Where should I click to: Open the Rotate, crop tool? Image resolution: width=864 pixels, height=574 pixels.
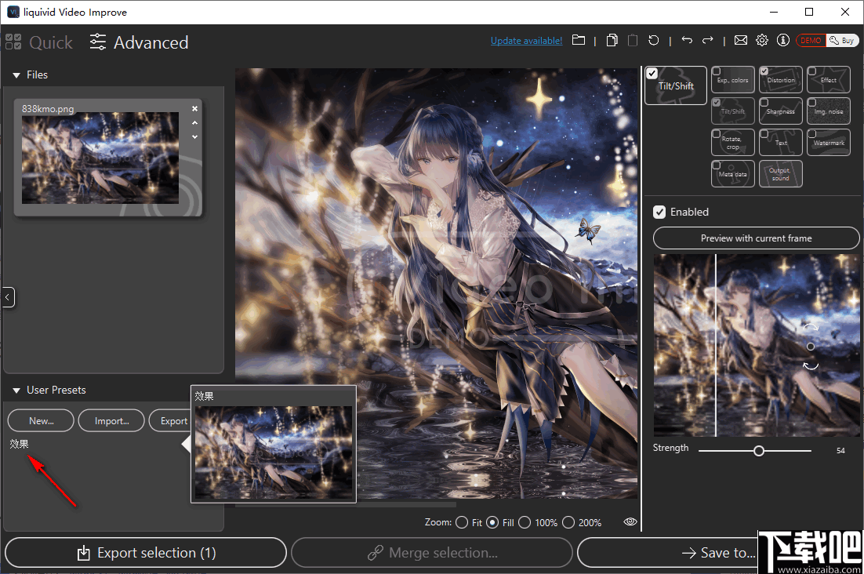point(732,142)
